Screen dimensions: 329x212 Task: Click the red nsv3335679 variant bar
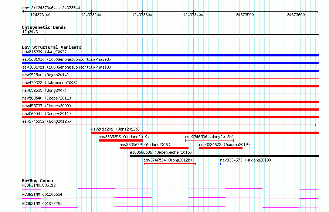click(x=154, y=148)
